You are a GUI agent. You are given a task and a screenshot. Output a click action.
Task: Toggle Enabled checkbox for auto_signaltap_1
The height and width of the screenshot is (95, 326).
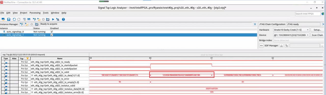click(52, 35)
